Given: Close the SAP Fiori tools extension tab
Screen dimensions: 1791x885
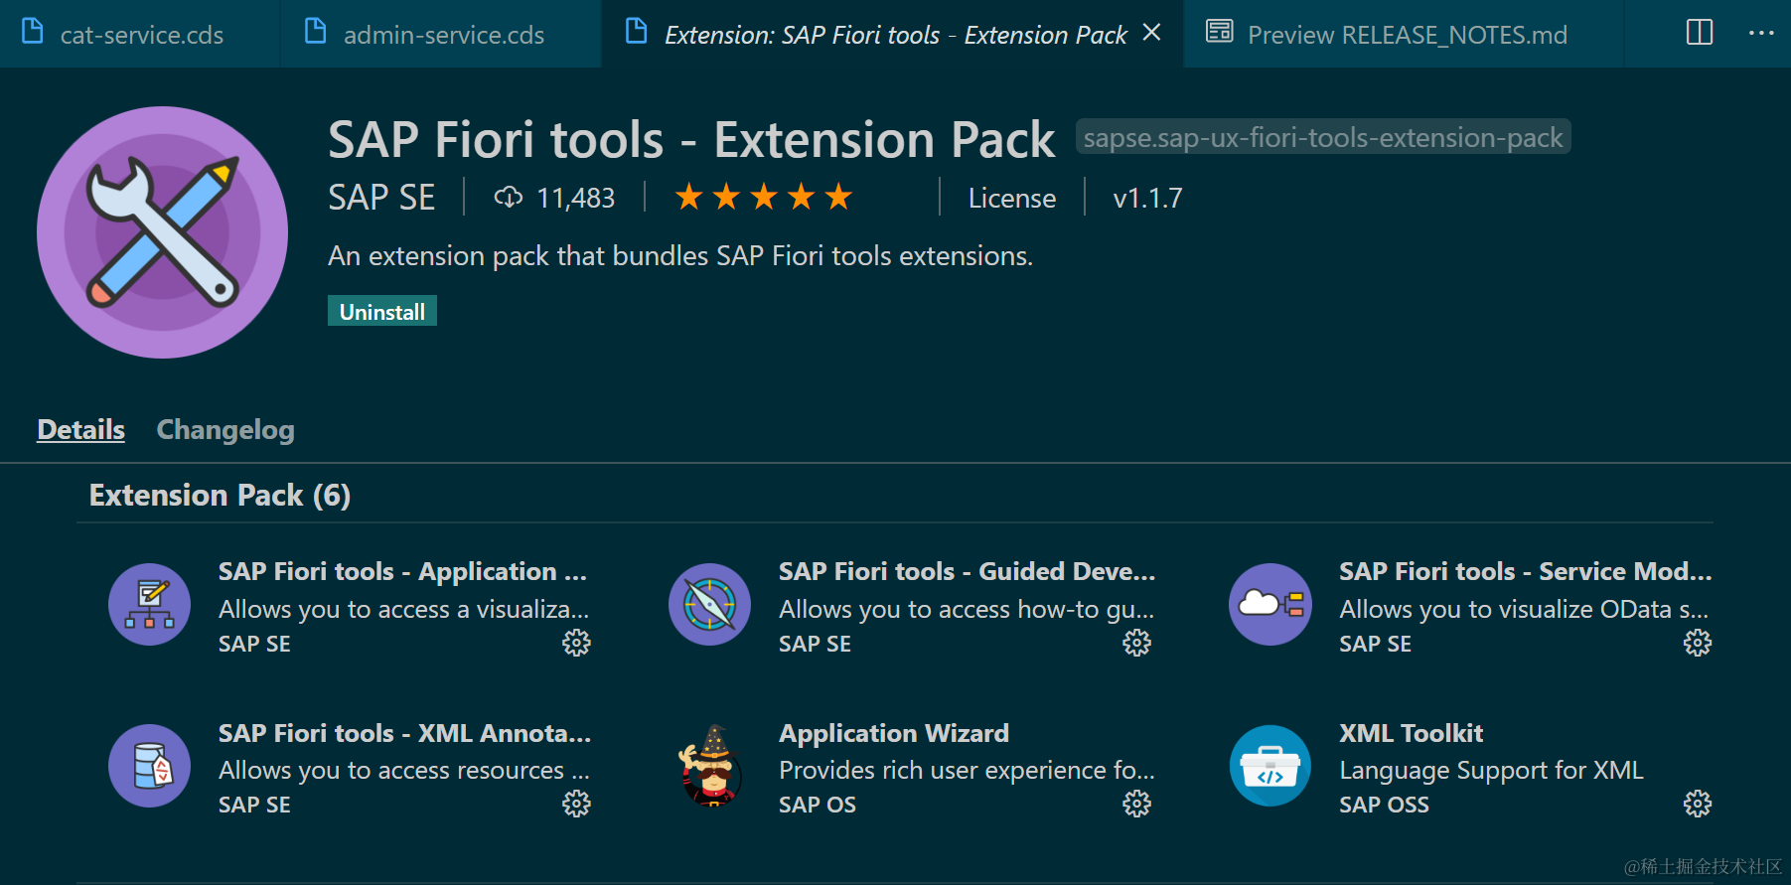Looking at the screenshot, I should pos(1152,33).
